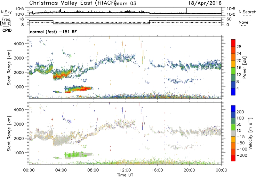The height and width of the screenshot is (177, 256).
Task: Click the "1000" tick on the velocity panel
Action: tap(19, 153)
